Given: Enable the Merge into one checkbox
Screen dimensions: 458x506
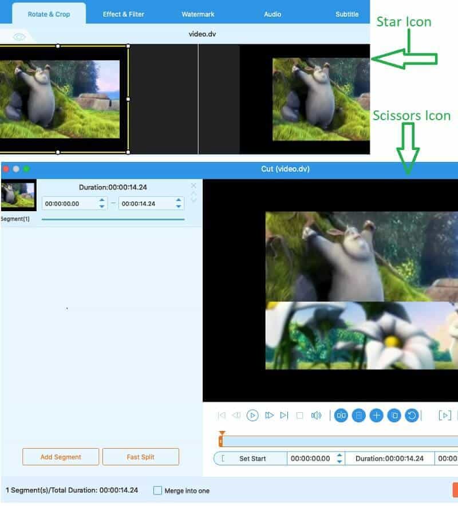Looking at the screenshot, I should pos(158,491).
